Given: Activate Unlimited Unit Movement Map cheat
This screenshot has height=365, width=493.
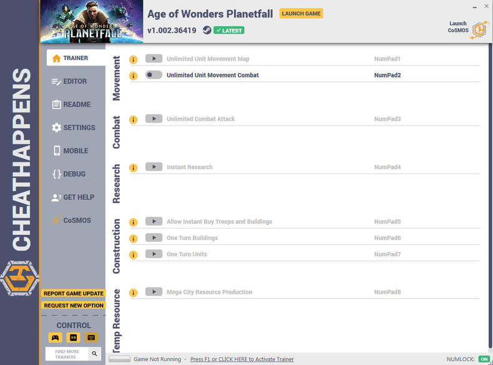Looking at the screenshot, I should point(154,59).
